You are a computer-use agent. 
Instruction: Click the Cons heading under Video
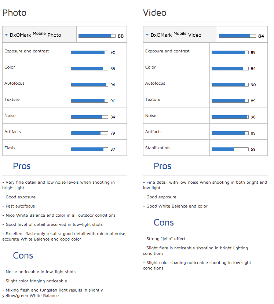tap(164, 223)
